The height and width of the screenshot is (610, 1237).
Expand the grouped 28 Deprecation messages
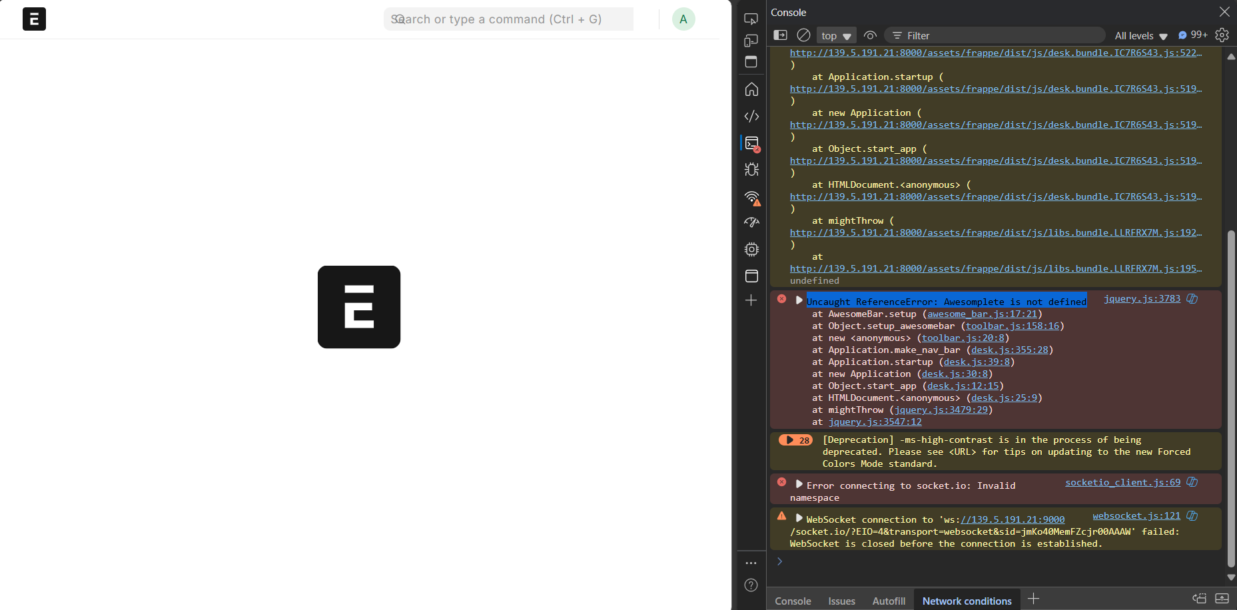795,440
